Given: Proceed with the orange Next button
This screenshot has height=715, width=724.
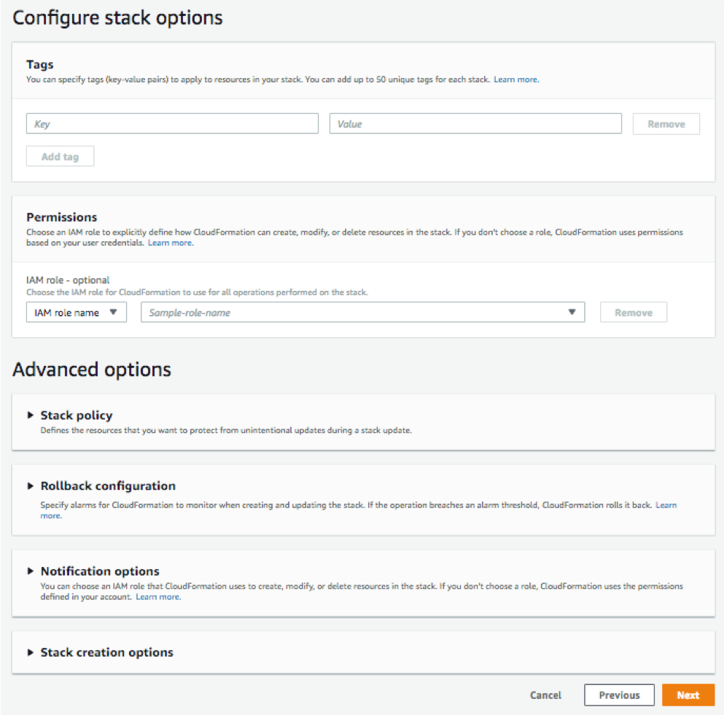Looking at the screenshot, I should (x=688, y=695).
